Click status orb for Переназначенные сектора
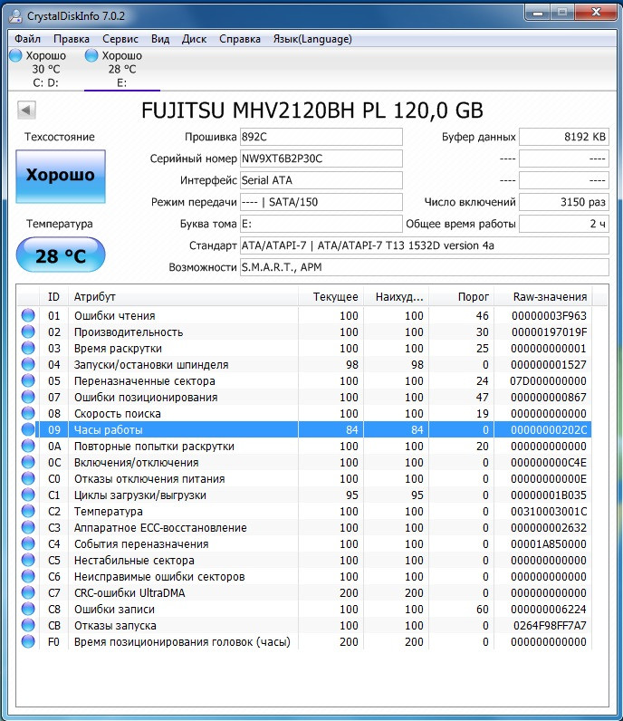Viewport: 623px width, 721px height. tap(28, 380)
